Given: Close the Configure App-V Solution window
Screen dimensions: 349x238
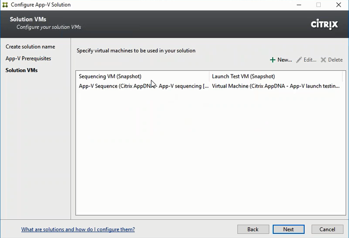Looking at the screenshot, I should (339, 5).
